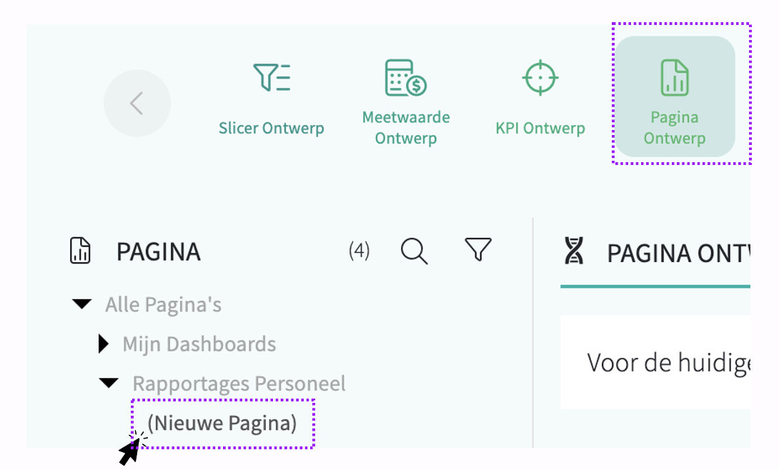Select the Pagina Ontwerp document-chart icon
Viewport: 779px width, 470px height.
pos(674,77)
